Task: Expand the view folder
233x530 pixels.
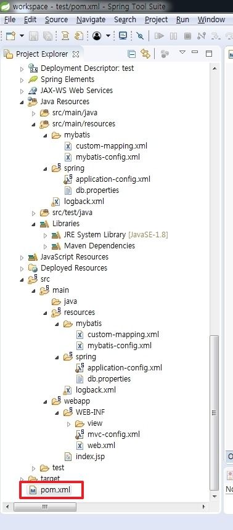Action: [68, 424]
